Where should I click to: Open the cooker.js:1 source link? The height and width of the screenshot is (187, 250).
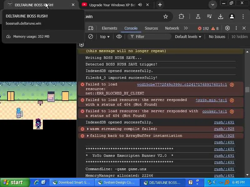[215, 112]
